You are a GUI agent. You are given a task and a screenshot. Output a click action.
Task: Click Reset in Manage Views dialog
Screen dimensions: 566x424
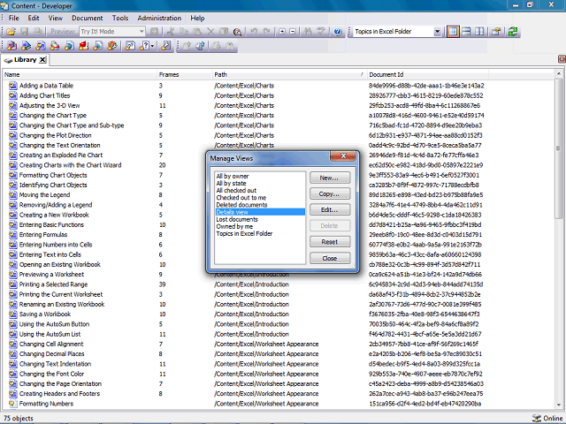[330, 242]
